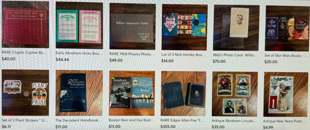Open the 'Lot of 3 Nick Hornby Boo…' title
The width and height of the screenshot is (310, 130).
(183, 55)
